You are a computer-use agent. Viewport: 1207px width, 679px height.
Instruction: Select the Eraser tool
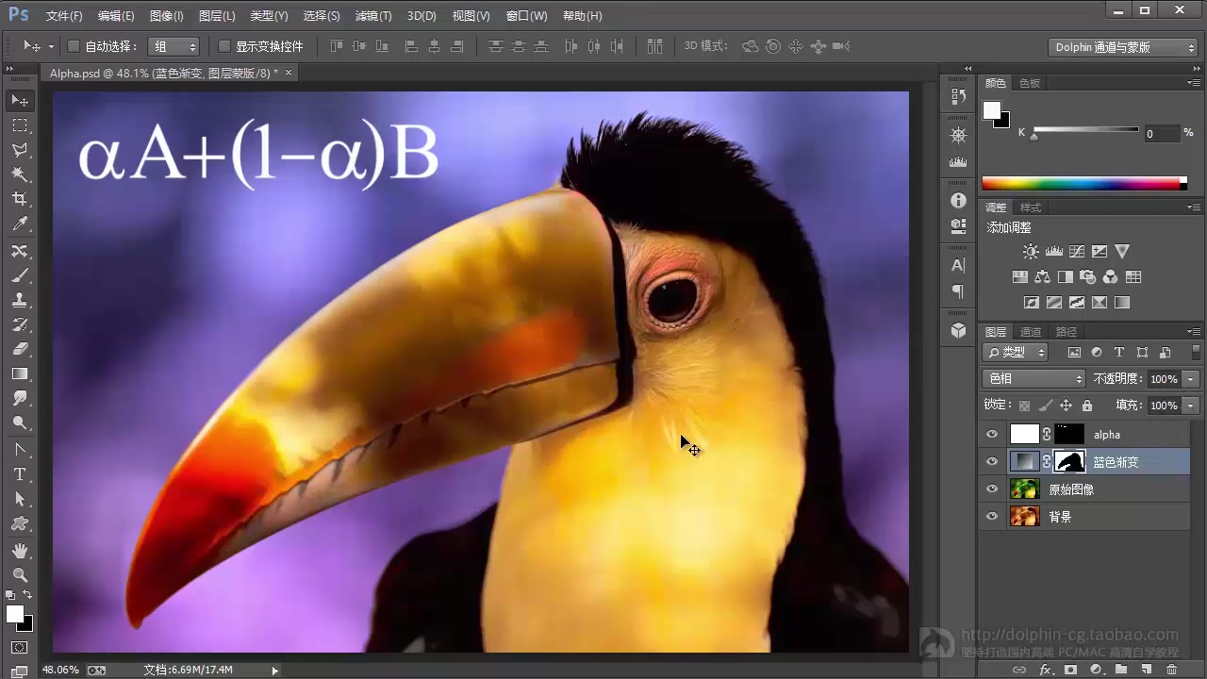click(x=20, y=350)
